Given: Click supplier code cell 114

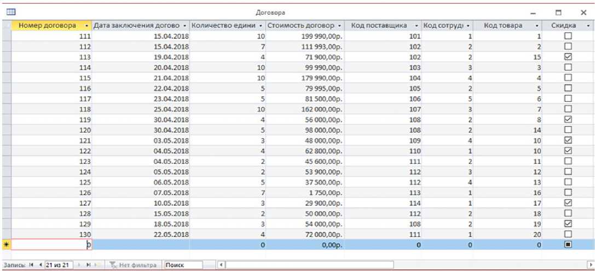Looking at the screenshot, I should (x=383, y=203).
